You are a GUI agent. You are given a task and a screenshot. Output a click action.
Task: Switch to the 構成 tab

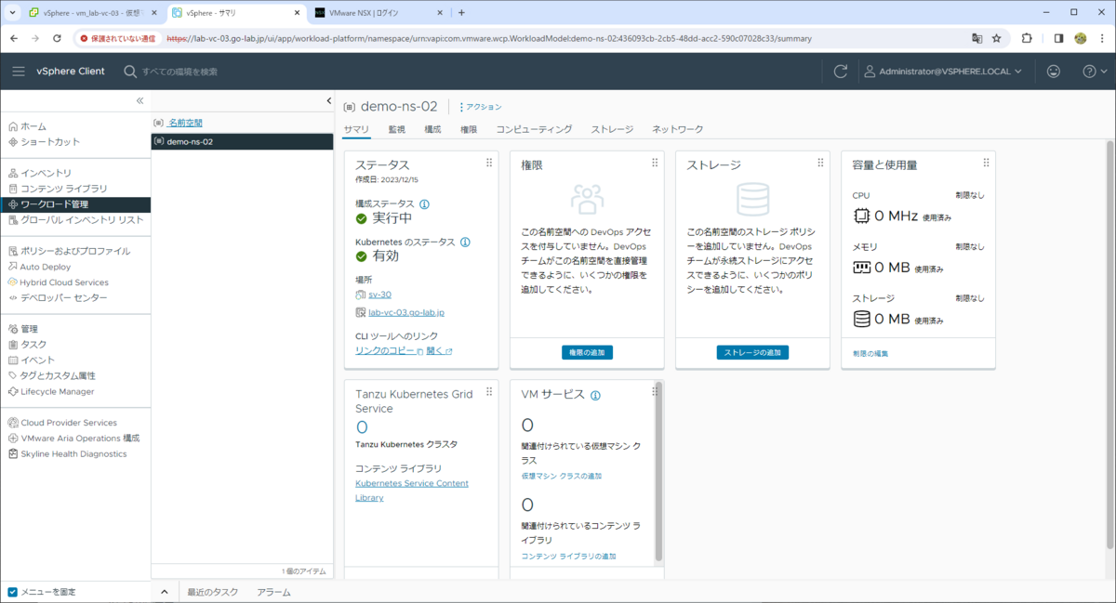(432, 129)
